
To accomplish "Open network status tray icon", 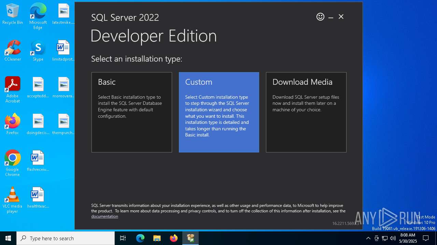I will click(385, 238).
